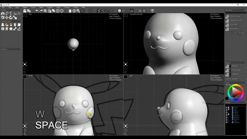This screenshot has width=247, height=139.
Task: Click the focus target icon in Perspective viewport
Action: tap(125, 64)
